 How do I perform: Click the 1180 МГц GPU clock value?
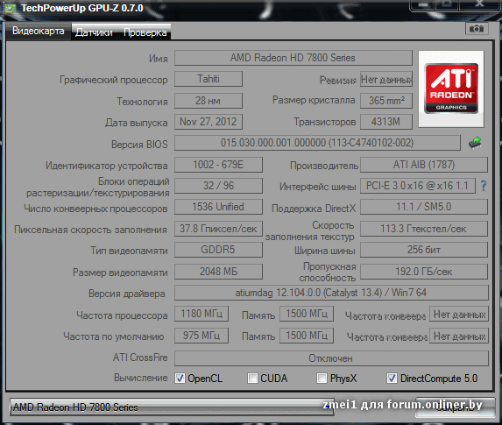(202, 314)
